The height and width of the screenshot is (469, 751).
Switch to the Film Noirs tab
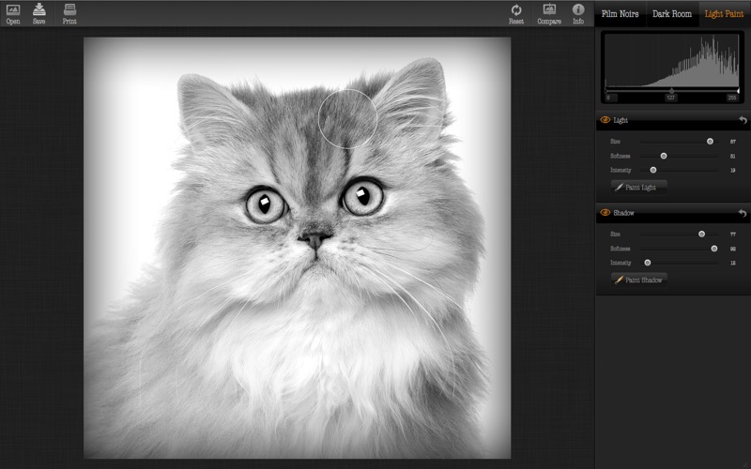pyautogui.click(x=620, y=14)
